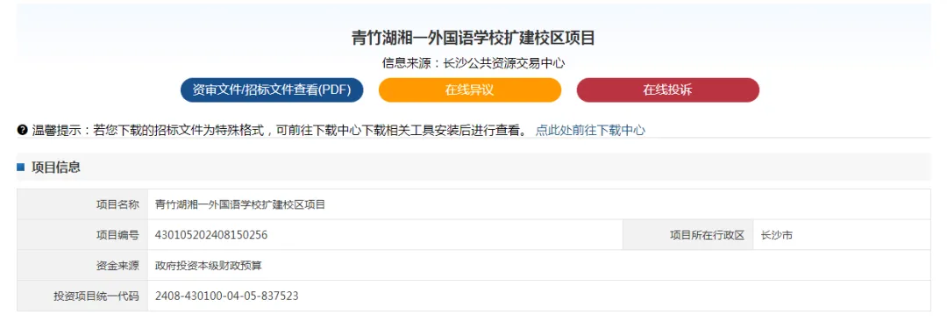Viewport: 947px width, 322px height.
Task: Click the blue square icon beside 项目信息
Action: 20,168
